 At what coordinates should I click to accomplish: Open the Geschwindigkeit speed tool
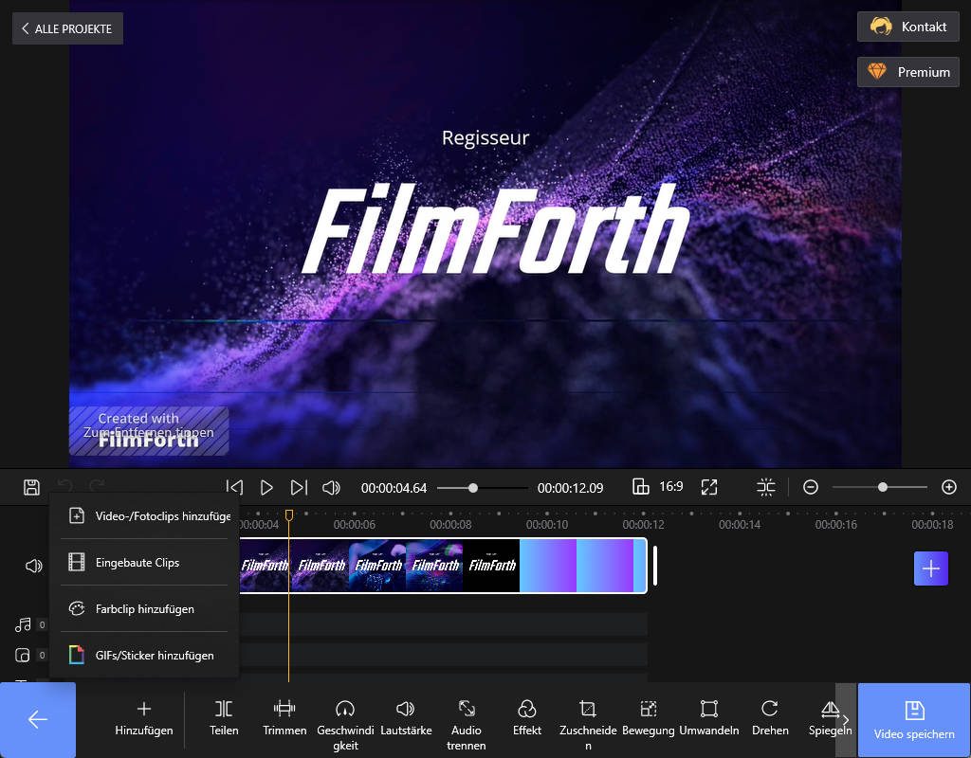click(345, 725)
